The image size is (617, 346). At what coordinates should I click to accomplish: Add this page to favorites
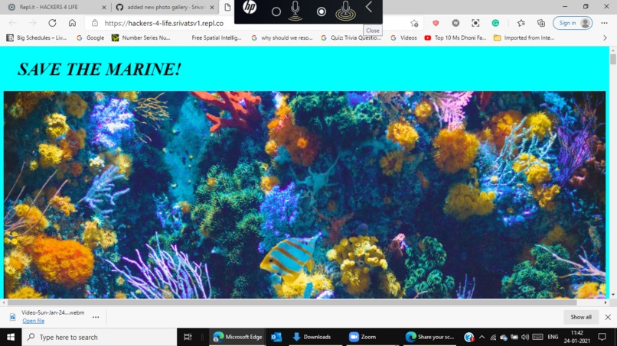(414, 23)
